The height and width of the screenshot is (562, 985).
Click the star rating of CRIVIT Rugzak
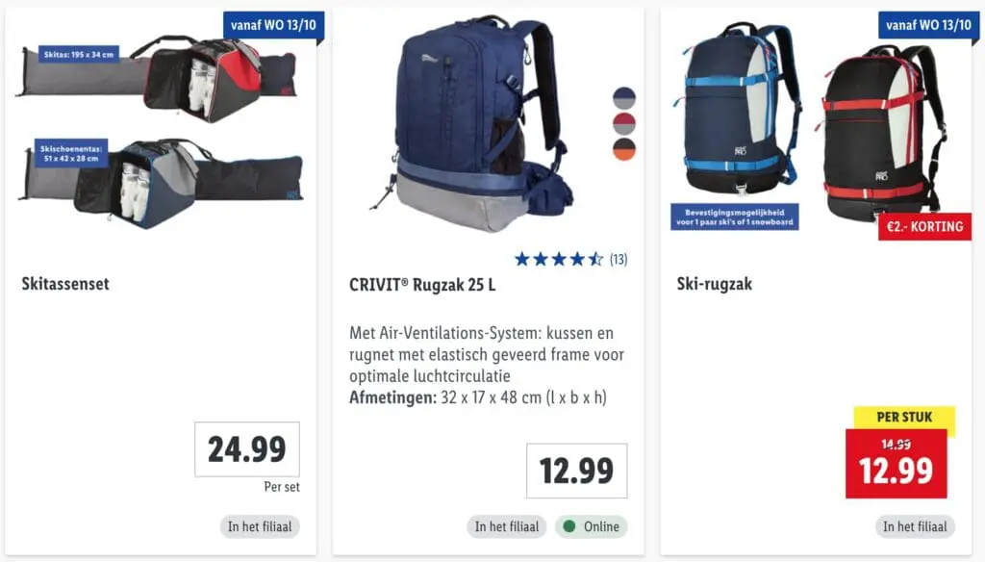[x=559, y=259]
